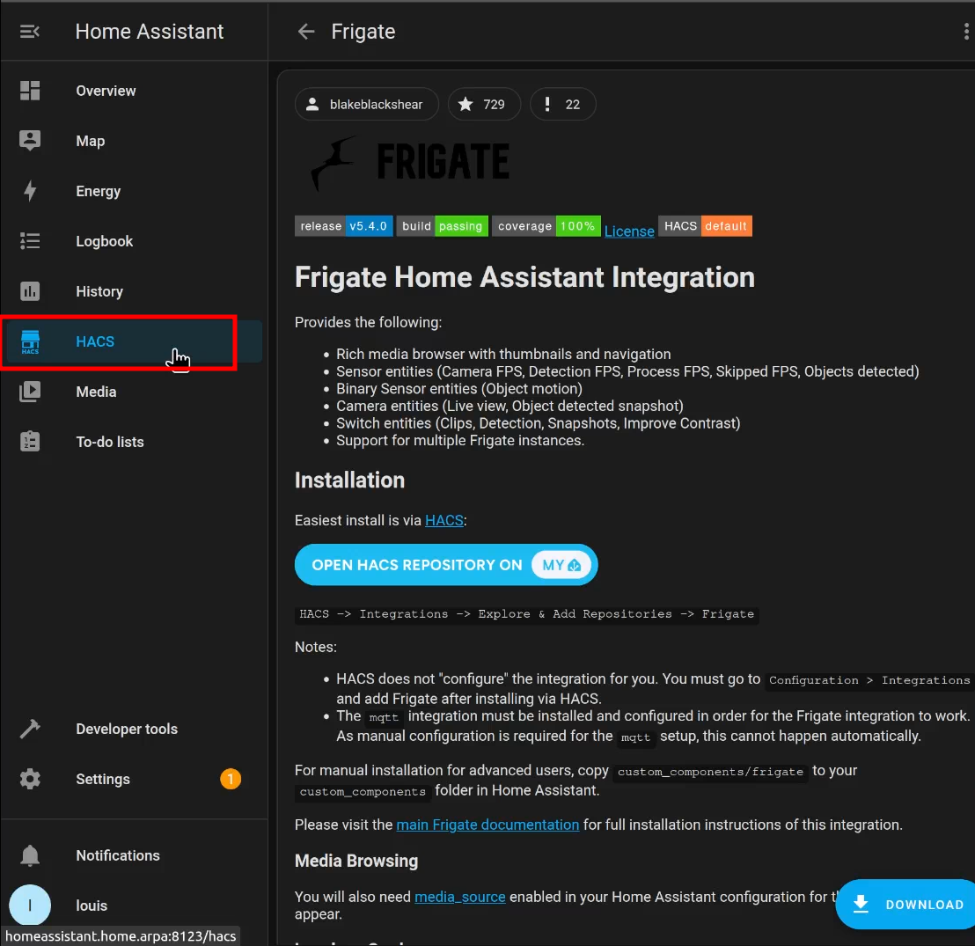The image size is (975, 946).
Task: Click the To-do lists clipboard icon
Action: point(30,442)
